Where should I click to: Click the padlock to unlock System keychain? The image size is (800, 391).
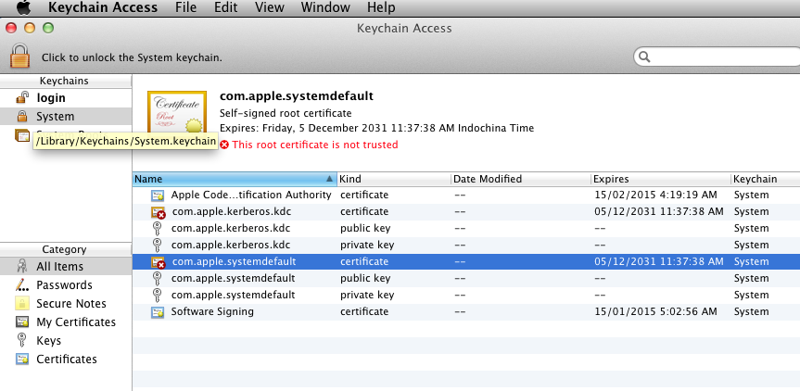pyautogui.click(x=20, y=56)
